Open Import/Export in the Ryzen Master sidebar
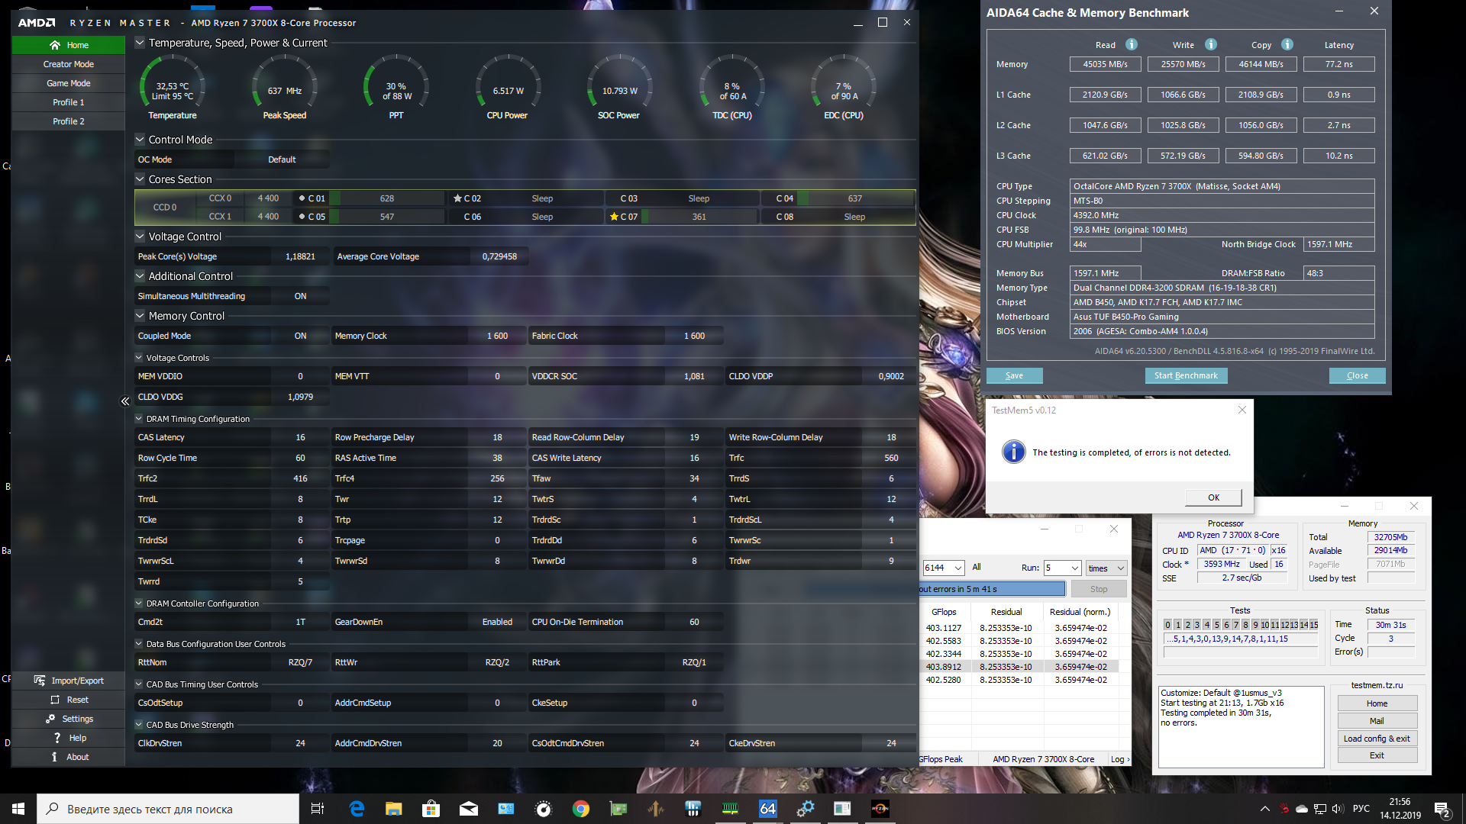Viewport: 1466px width, 824px height. tap(69, 681)
